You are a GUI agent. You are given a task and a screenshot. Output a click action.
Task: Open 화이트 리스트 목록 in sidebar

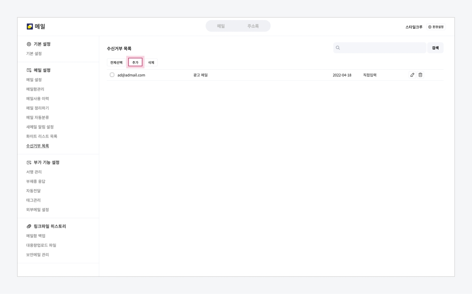pyautogui.click(x=42, y=136)
